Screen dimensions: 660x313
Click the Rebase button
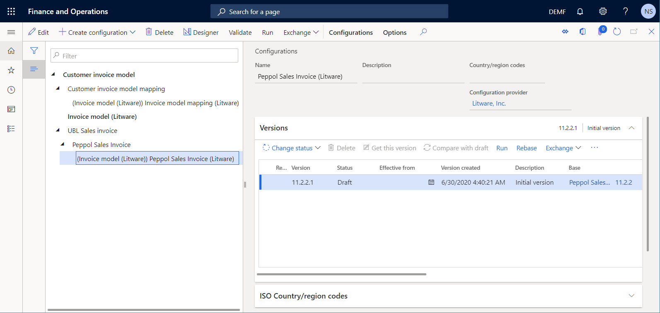point(526,148)
